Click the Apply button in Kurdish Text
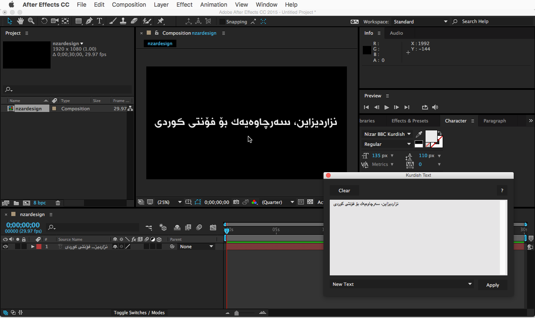This screenshot has height=318, width=535. pyautogui.click(x=492, y=285)
